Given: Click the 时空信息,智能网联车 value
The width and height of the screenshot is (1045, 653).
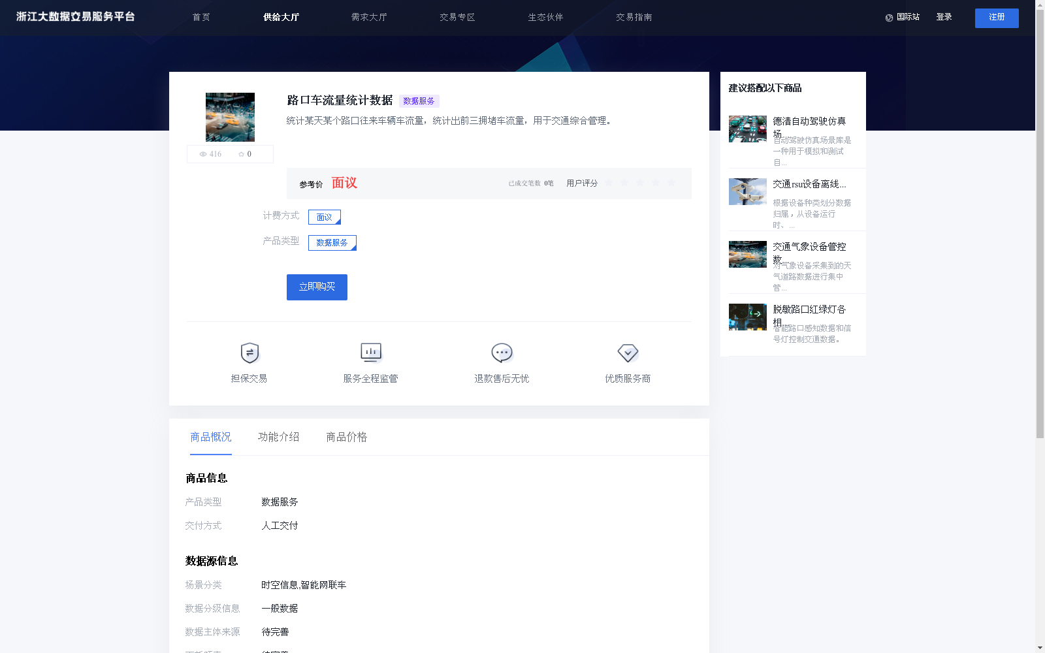Looking at the screenshot, I should click(x=304, y=585).
